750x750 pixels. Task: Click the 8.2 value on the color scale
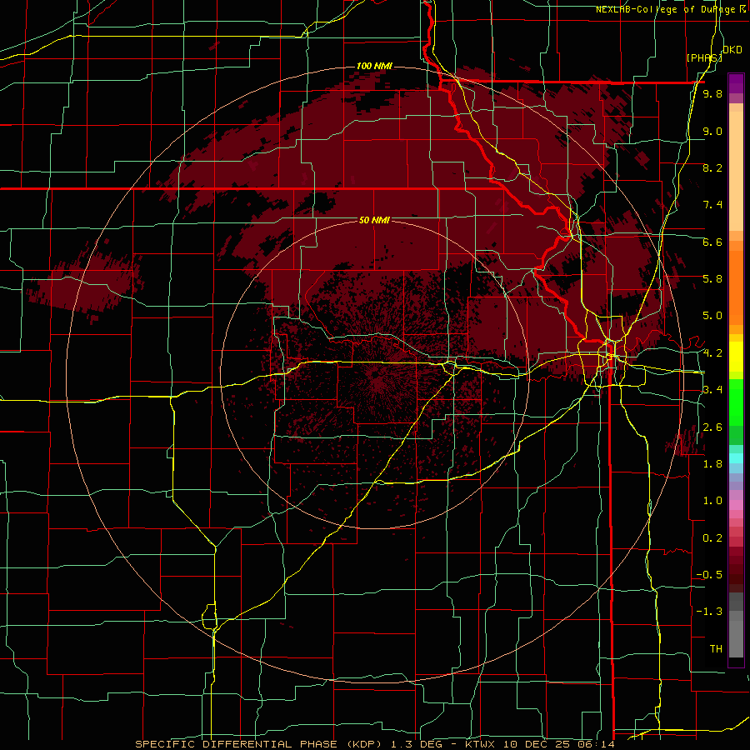(x=712, y=167)
